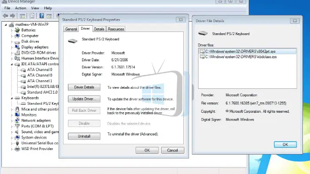This screenshot has height=174, width=310.
Task: Switch to the General tab
Action: pyautogui.click(x=71, y=29)
